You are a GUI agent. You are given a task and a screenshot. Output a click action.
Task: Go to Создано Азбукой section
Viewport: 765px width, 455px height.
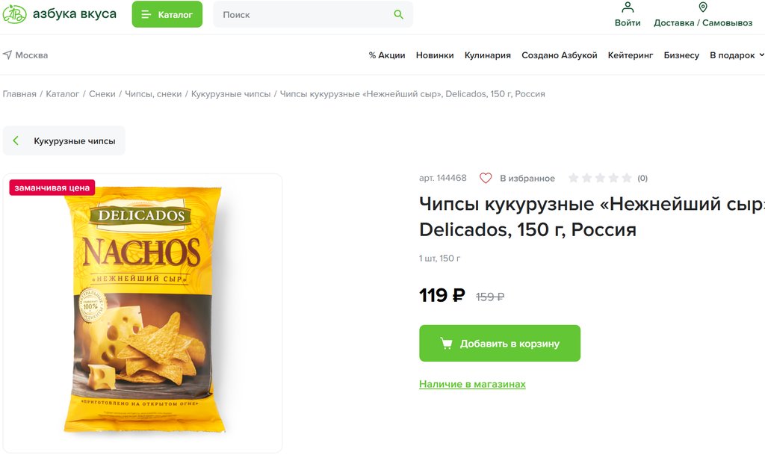tap(559, 55)
